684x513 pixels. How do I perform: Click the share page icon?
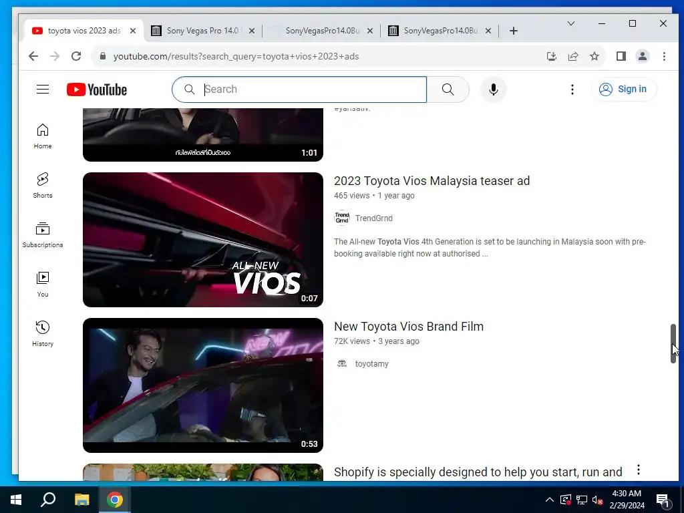(572, 56)
